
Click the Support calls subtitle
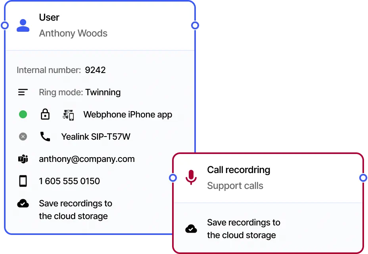click(x=235, y=186)
